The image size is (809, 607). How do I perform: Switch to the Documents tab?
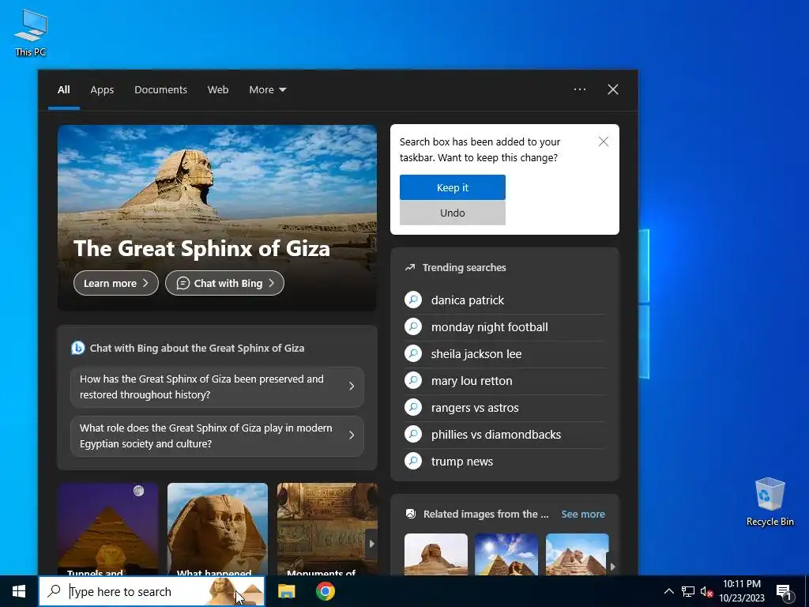tap(160, 90)
